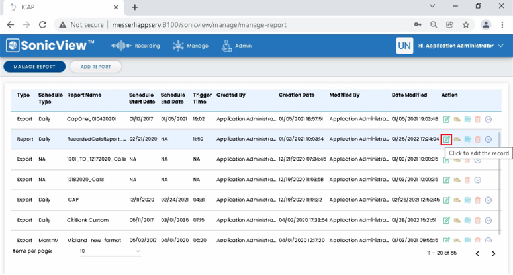
Task: Edit the CitiBank Custom record
Action: tap(446, 221)
